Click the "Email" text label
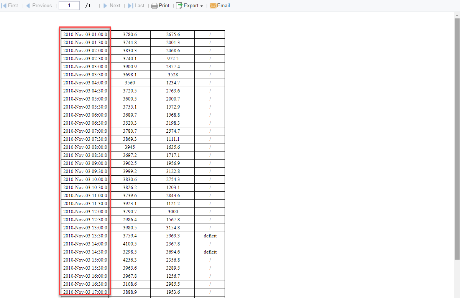 [223, 5]
